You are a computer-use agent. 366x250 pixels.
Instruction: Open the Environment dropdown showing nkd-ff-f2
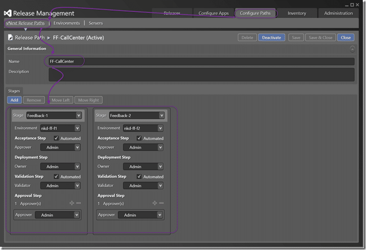[x=143, y=128]
